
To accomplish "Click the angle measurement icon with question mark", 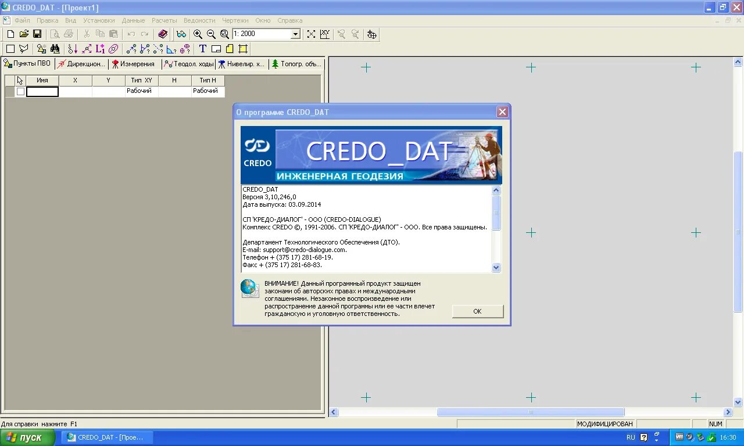I will pos(171,49).
